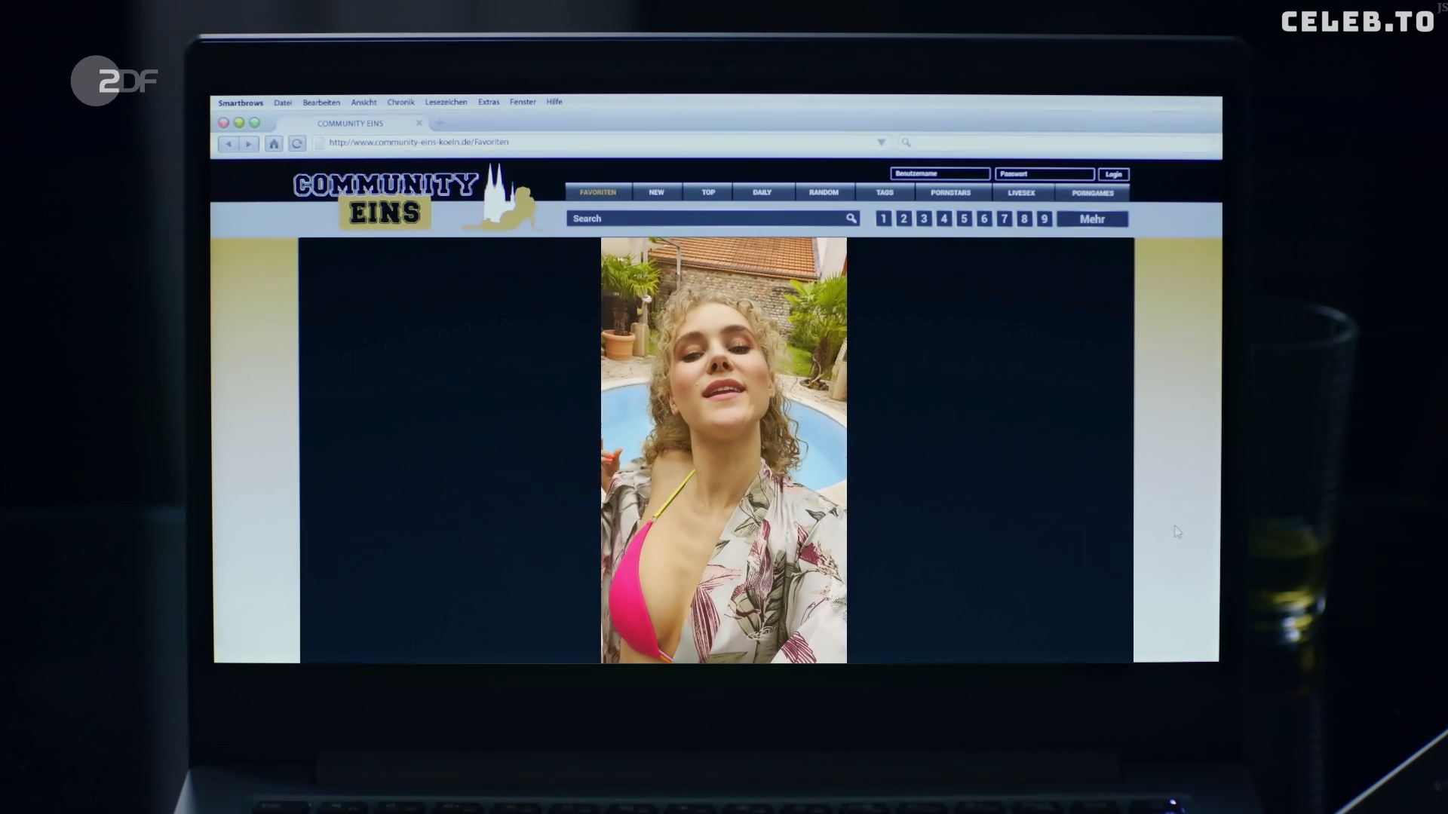
Task: Click the site search magnifier icon
Action: pyautogui.click(x=851, y=219)
